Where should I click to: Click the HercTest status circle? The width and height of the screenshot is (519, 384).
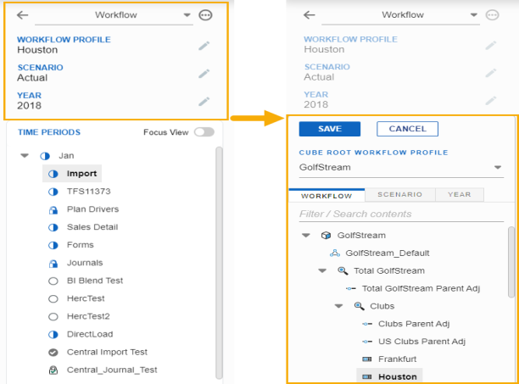[x=53, y=298]
